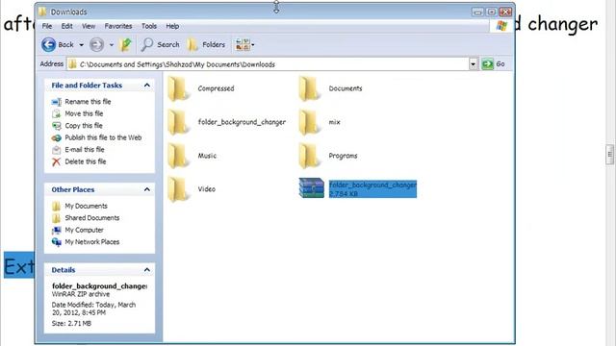616x346 pixels.
Task: Select the Video folder icon
Action: [x=179, y=189]
